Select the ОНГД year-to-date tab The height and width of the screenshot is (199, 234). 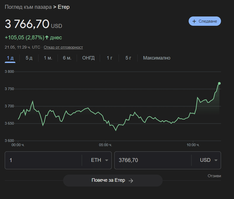(x=88, y=58)
